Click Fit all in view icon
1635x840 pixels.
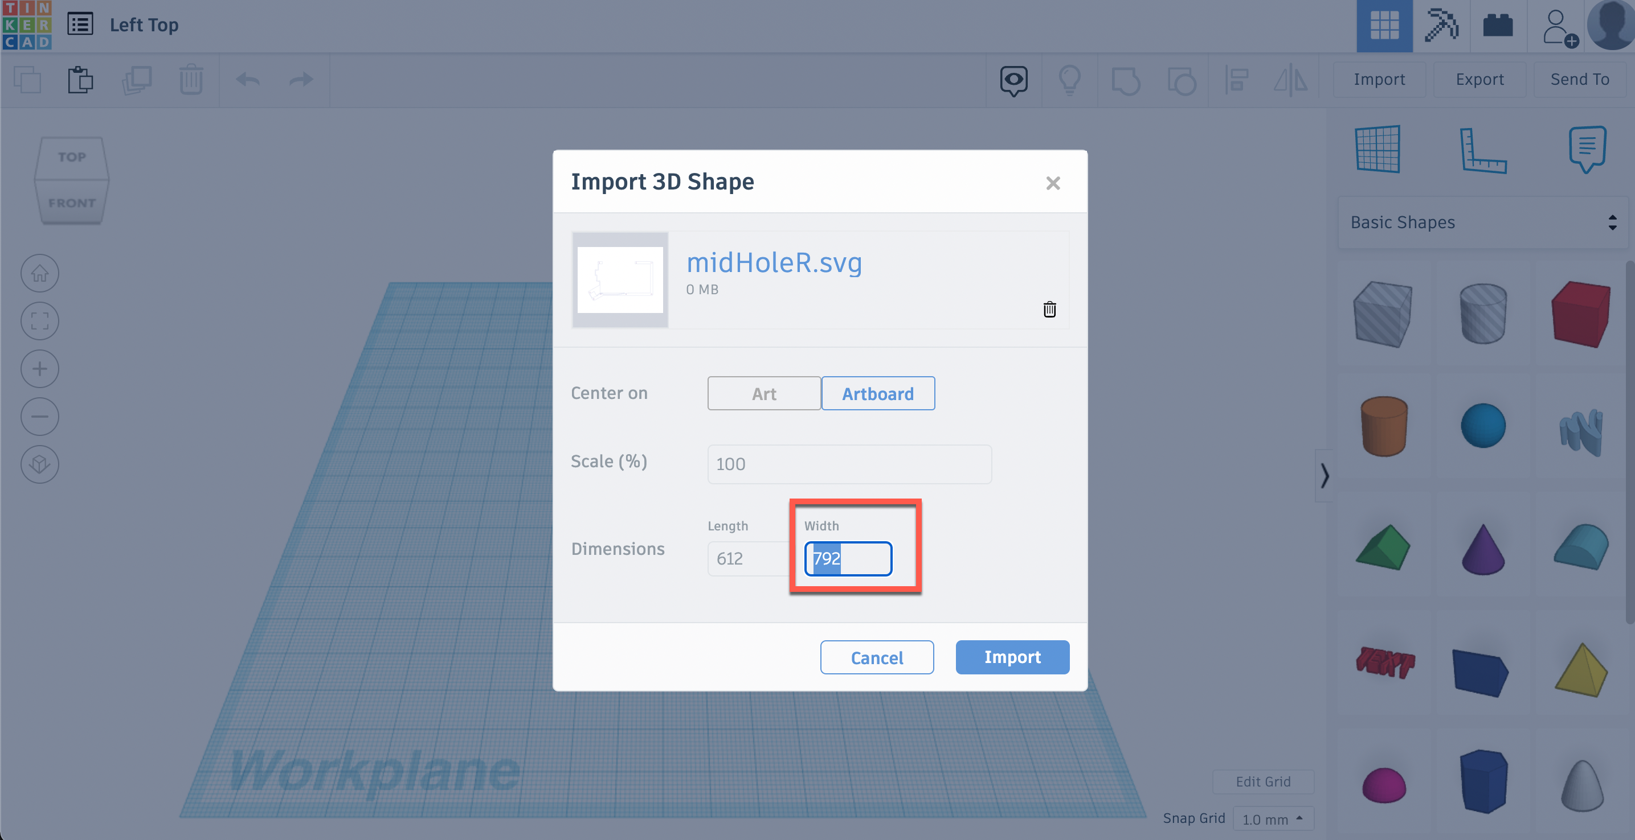pos(40,321)
